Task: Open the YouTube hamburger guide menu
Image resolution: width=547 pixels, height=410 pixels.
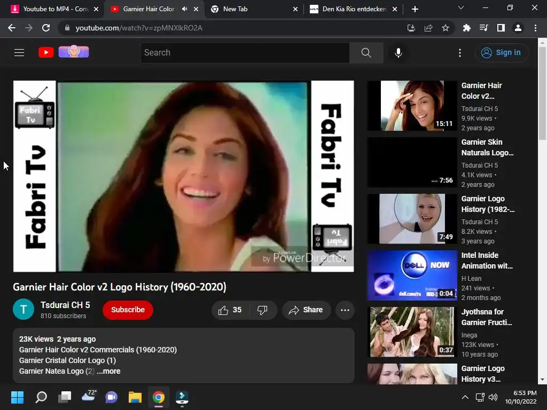Action: pyautogui.click(x=19, y=53)
